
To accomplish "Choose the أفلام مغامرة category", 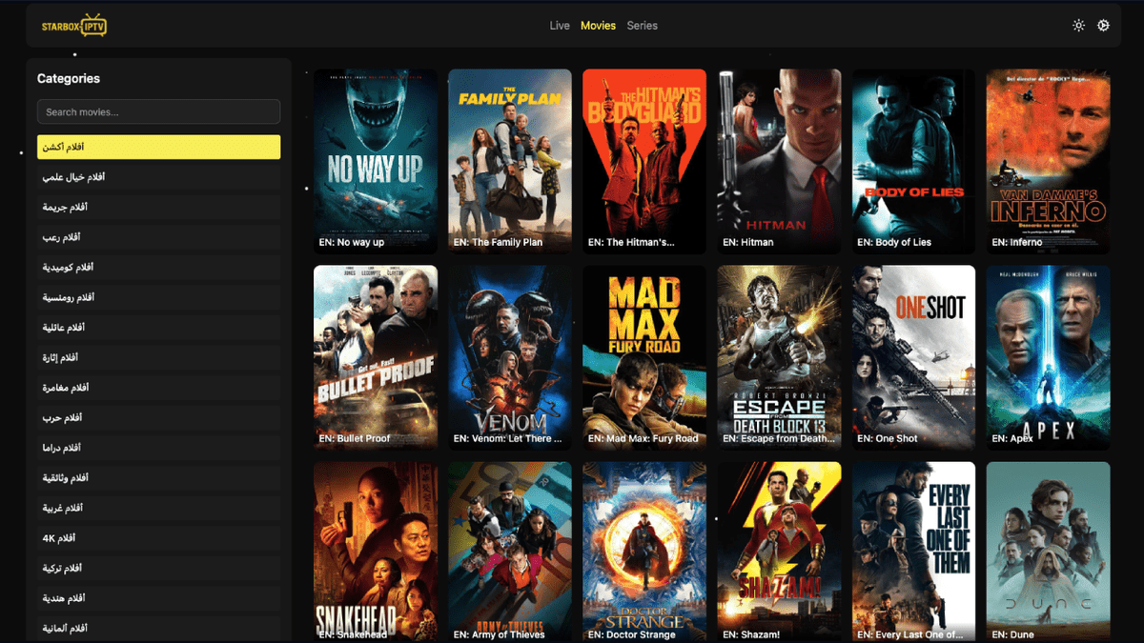I will pos(158,388).
